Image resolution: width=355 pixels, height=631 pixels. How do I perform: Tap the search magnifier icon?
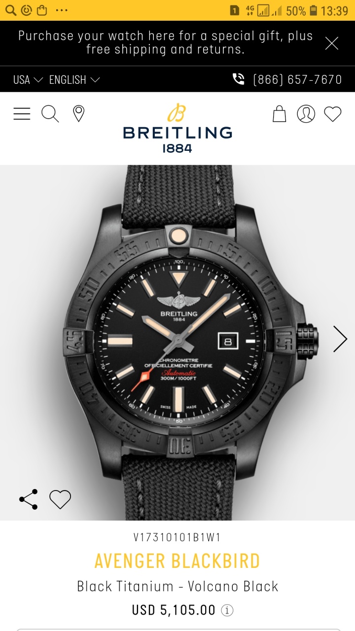click(x=50, y=114)
